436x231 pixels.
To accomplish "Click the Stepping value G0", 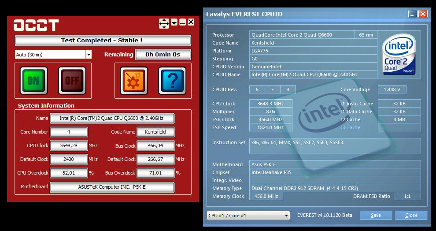I will coord(313,59).
